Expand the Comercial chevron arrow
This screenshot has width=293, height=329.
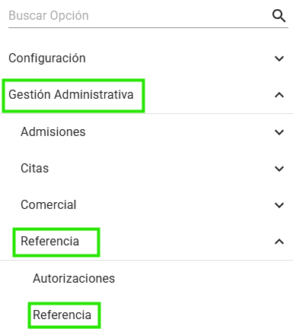coord(279,205)
